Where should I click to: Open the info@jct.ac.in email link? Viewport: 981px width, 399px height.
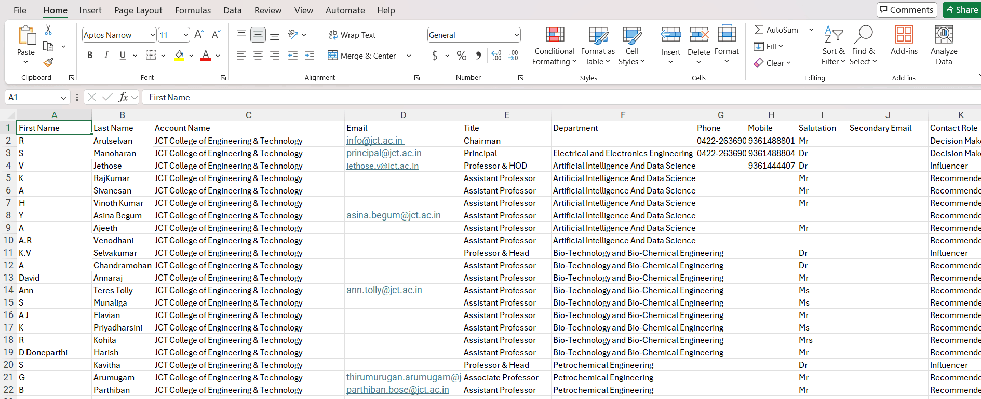tap(375, 141)
